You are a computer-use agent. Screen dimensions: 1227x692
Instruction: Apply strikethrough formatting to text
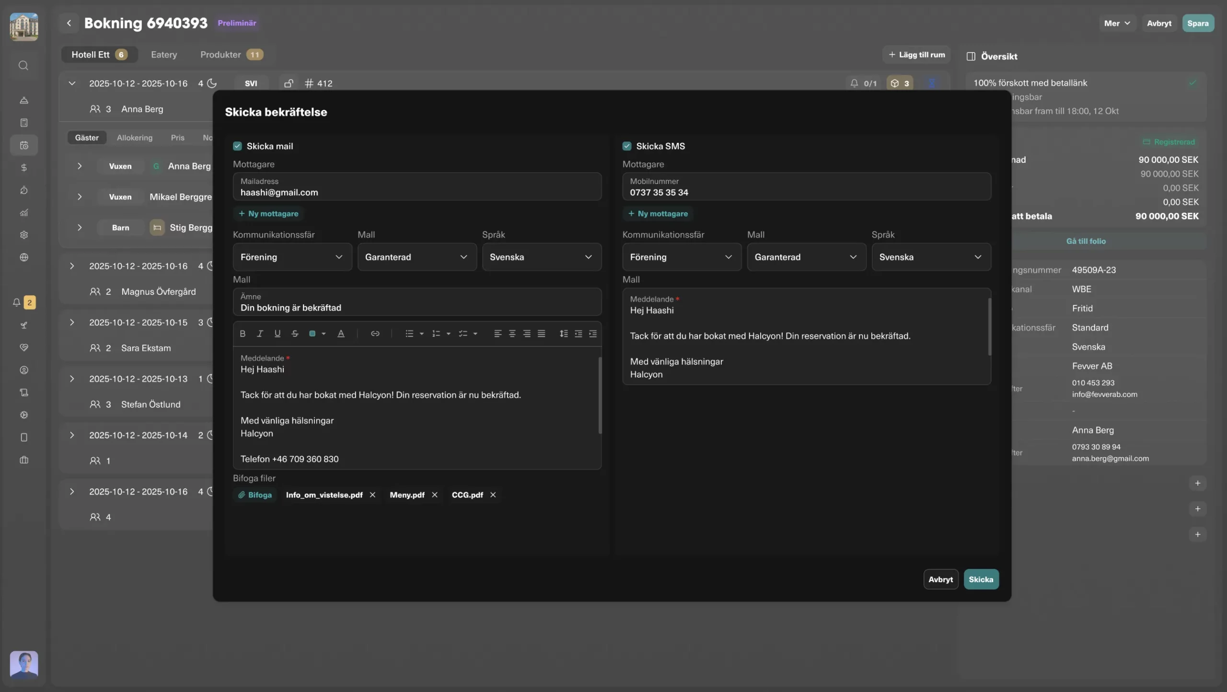point(295,334)
